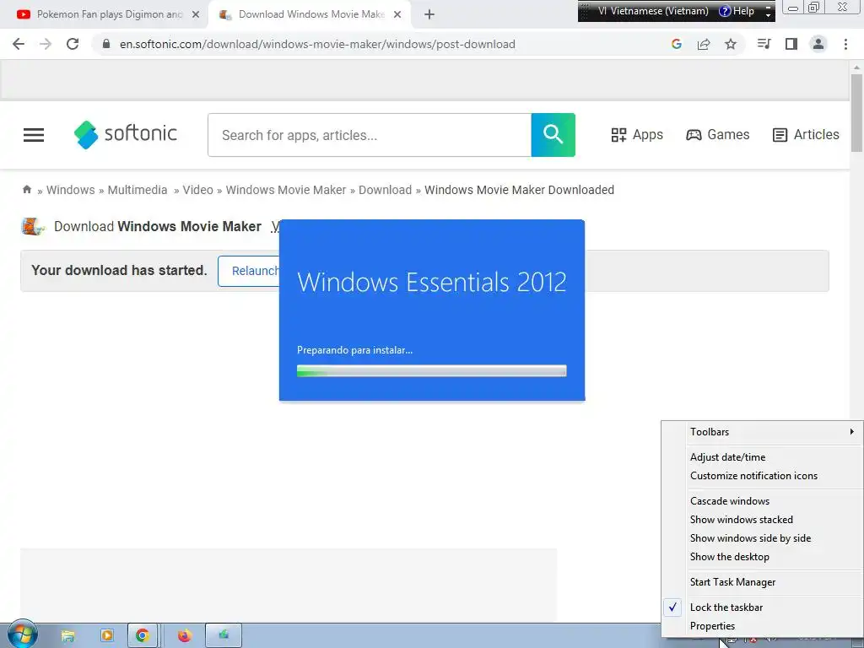Select the installer taskbar button
This screenshot has width=864, height=648.
tap(223, 635)
